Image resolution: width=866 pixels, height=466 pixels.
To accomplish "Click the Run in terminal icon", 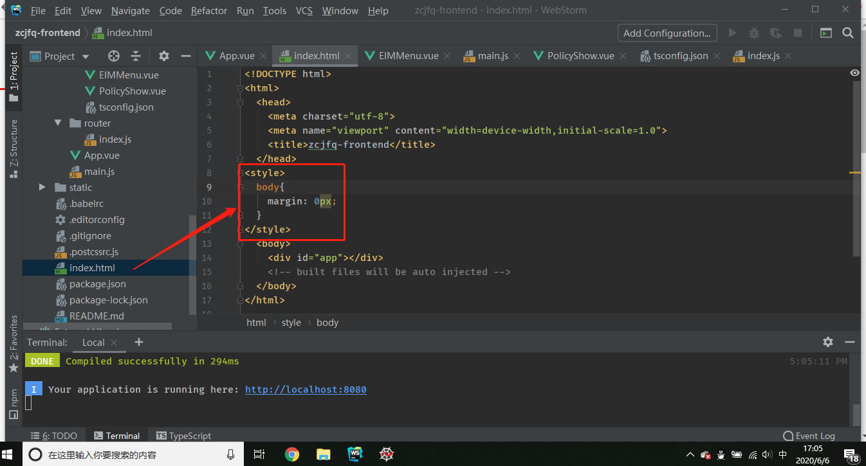I will (826, 33).
